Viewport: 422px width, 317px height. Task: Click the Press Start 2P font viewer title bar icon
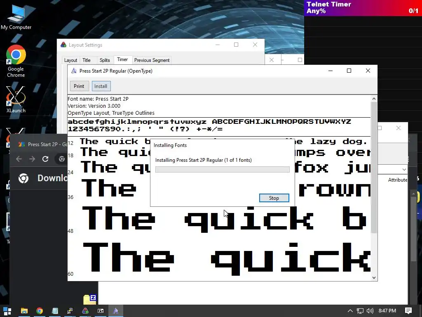point(74,71)
